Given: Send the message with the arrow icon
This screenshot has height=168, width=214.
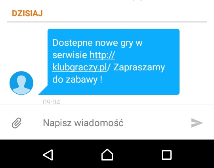Looking at the screenshot, I should tap(197, 123).
